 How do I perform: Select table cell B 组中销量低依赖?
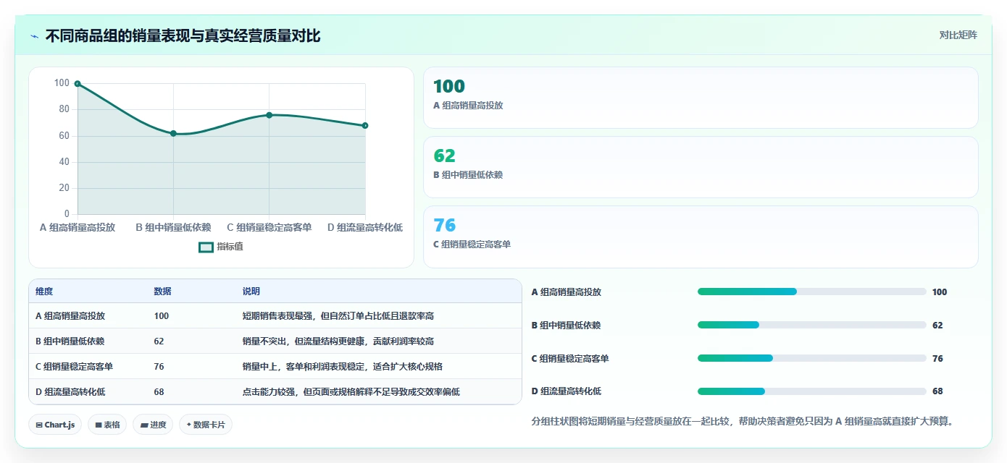(x=70, y=341)
